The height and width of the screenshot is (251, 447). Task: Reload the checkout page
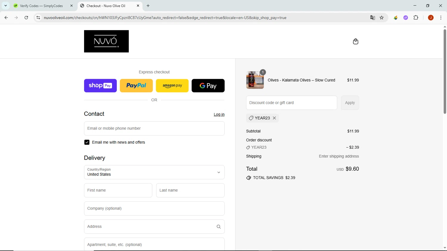(26, 18)
